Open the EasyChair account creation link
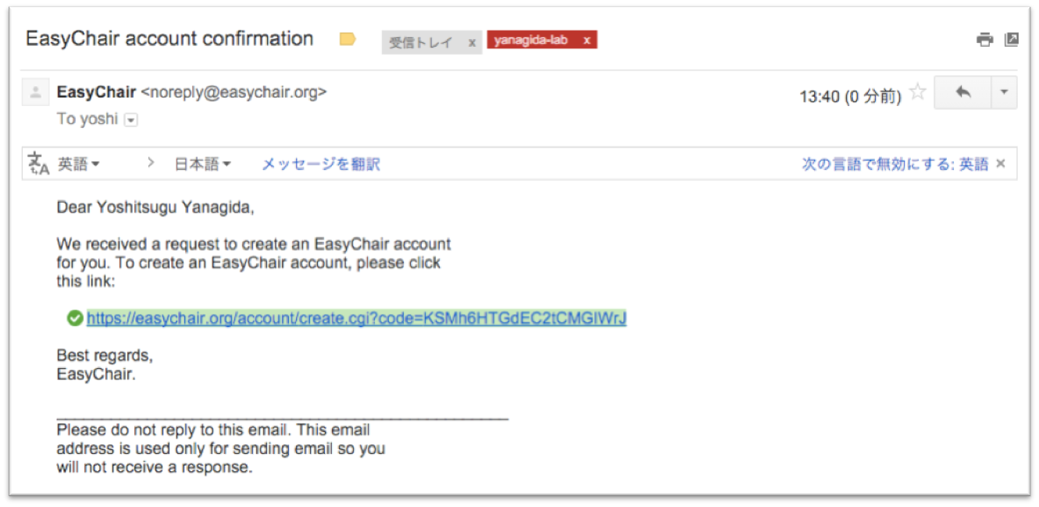Screen dimensions: 1039x507 356,318
